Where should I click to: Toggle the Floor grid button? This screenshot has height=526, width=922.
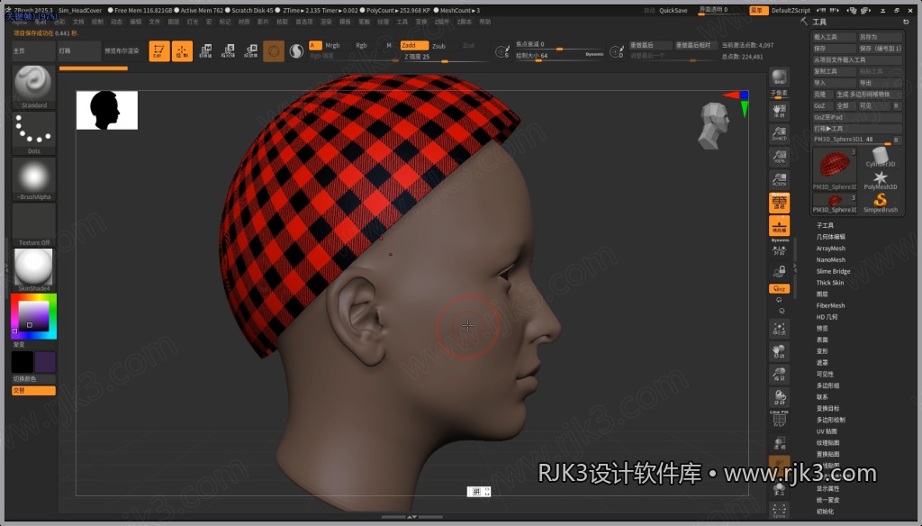click(x=779, y=226)
